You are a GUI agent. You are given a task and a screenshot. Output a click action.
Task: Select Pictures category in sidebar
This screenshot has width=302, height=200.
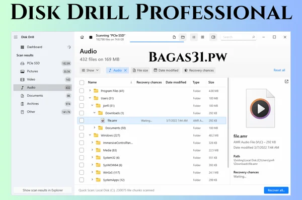tap(43, 72)
